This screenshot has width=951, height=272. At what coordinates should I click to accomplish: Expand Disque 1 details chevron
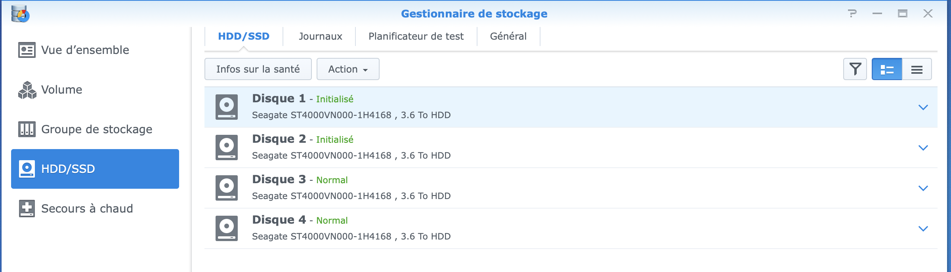[x=923, y=107]
